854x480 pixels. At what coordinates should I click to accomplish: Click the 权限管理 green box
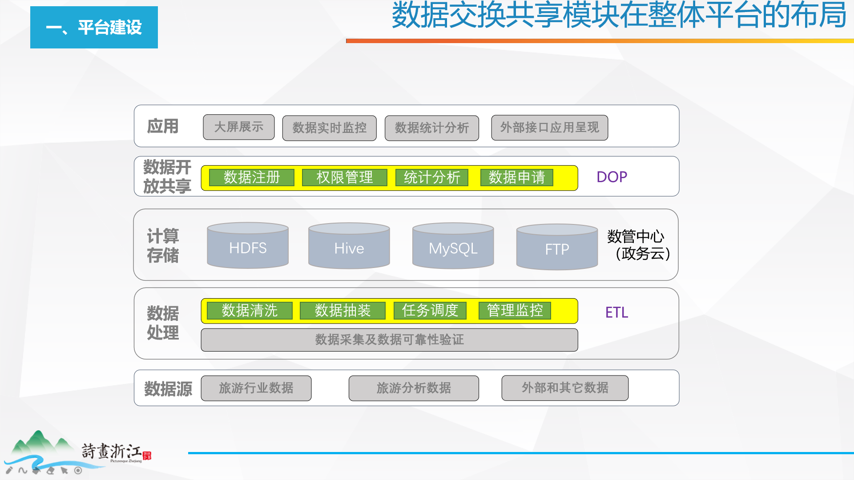(x=344, y=177)
